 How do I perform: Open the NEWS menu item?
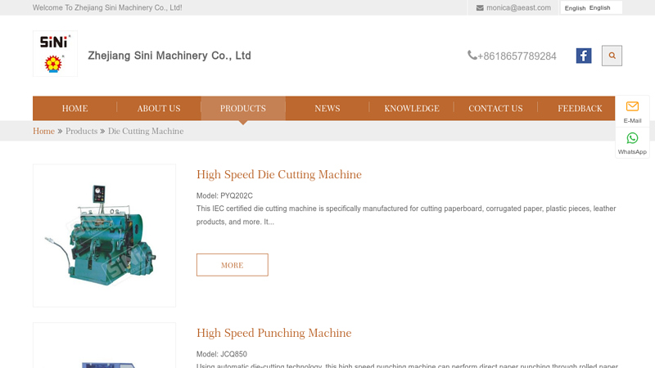(x=327, y=109)
